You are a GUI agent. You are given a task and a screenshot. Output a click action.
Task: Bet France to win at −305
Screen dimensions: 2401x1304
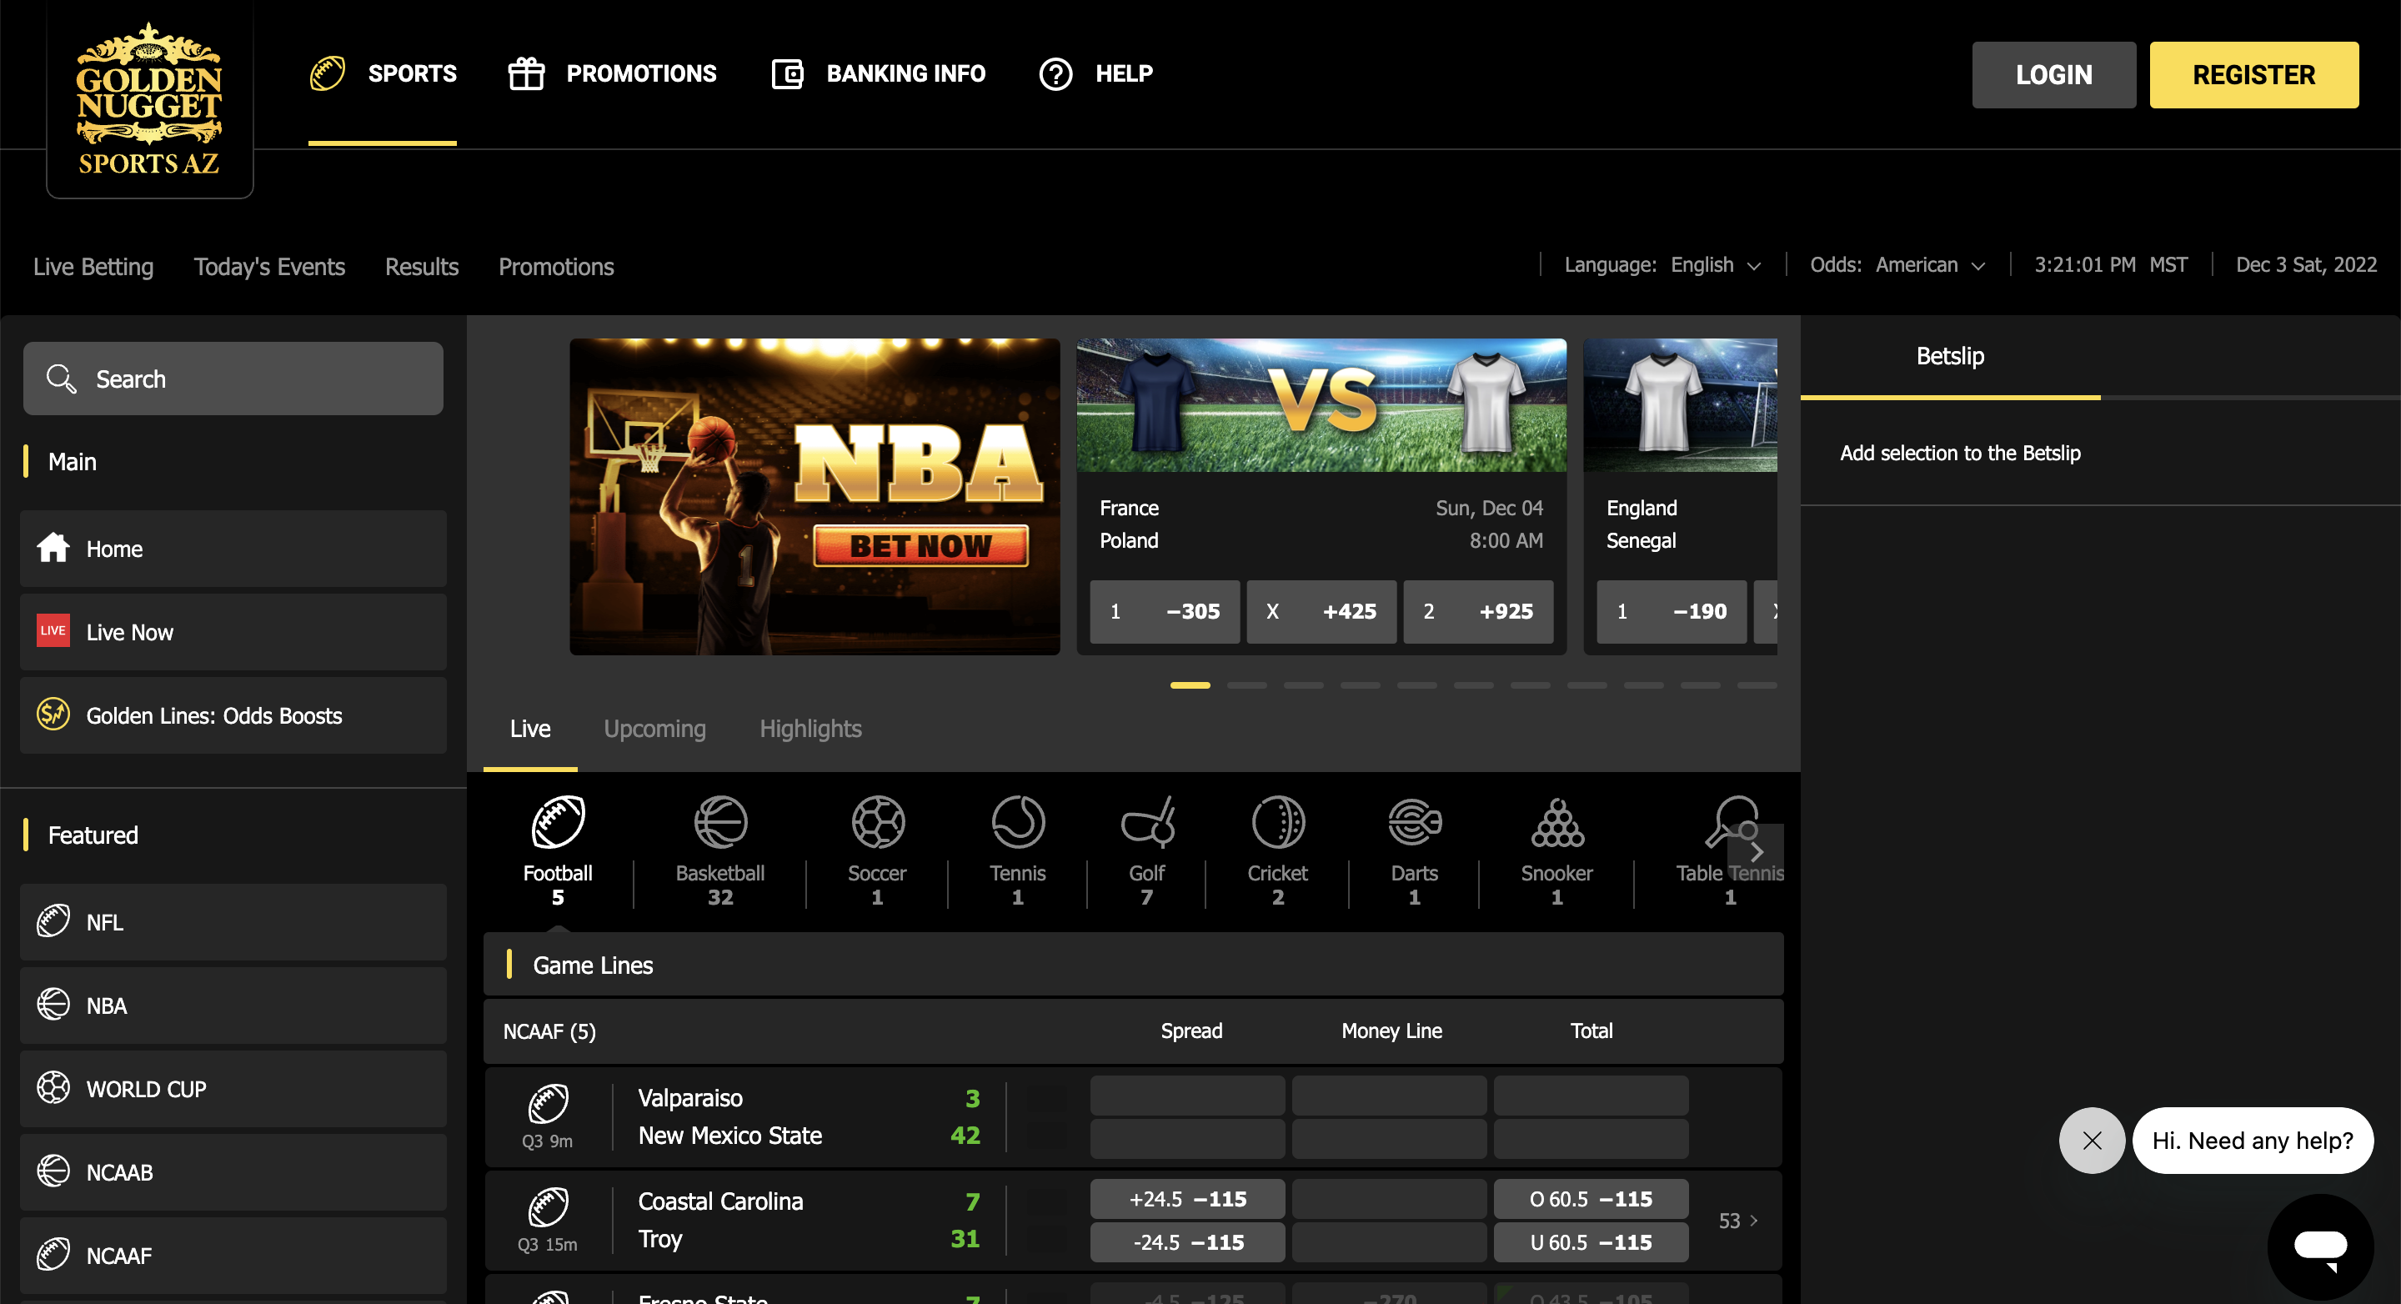1165,611
